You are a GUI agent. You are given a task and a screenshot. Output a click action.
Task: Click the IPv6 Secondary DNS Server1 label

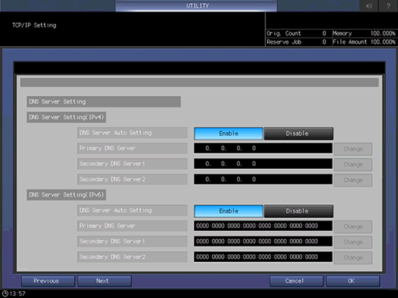point(132,241)
